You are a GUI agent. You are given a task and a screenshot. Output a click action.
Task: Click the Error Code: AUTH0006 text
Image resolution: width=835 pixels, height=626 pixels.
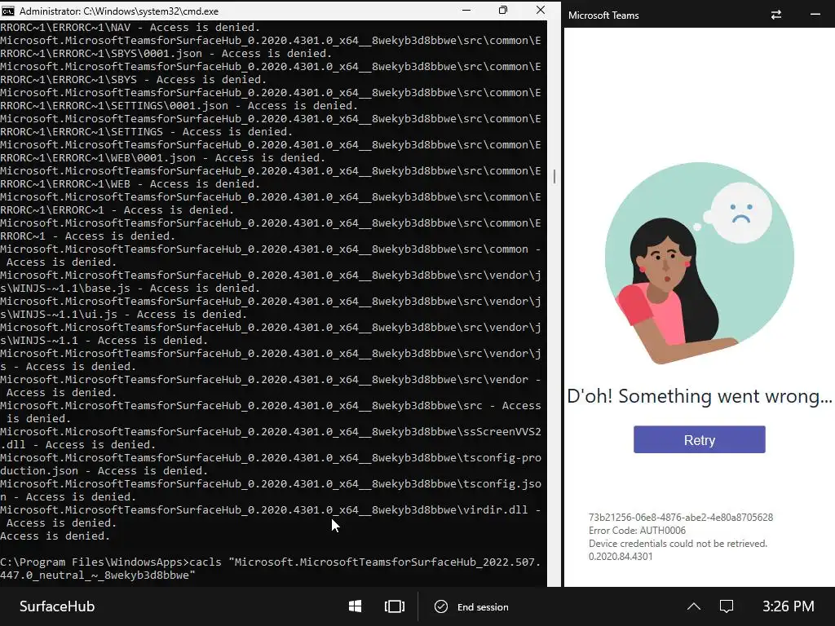click(x=637, y=530)
